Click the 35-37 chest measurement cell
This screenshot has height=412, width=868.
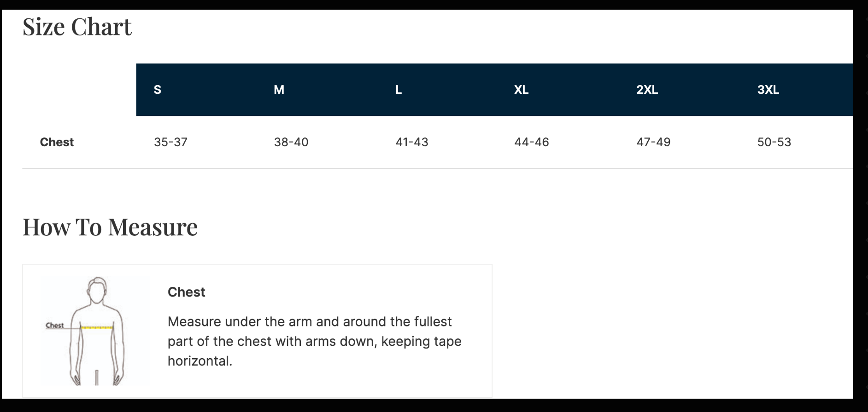170,142
